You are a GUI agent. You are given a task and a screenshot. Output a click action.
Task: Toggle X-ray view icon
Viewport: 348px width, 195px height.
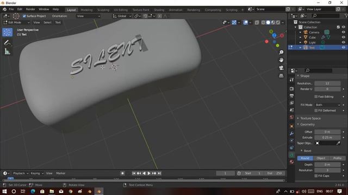257,22
